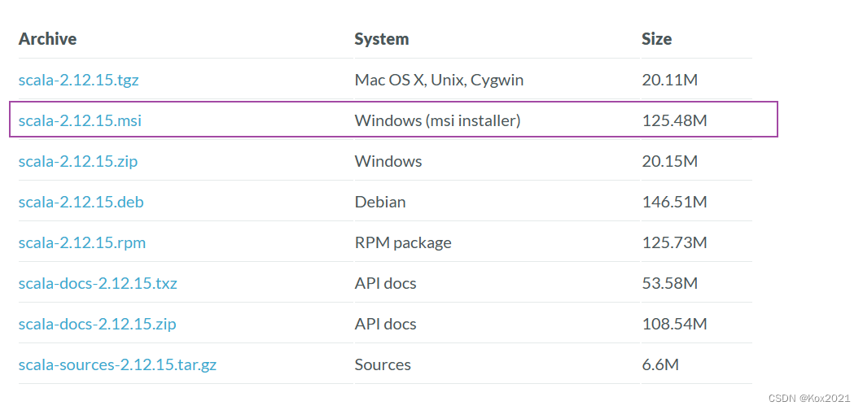The height and width of the screenshot is (410, 863).
Task: Select the 'Sources' system cell
Action: [x=383, y=364]
